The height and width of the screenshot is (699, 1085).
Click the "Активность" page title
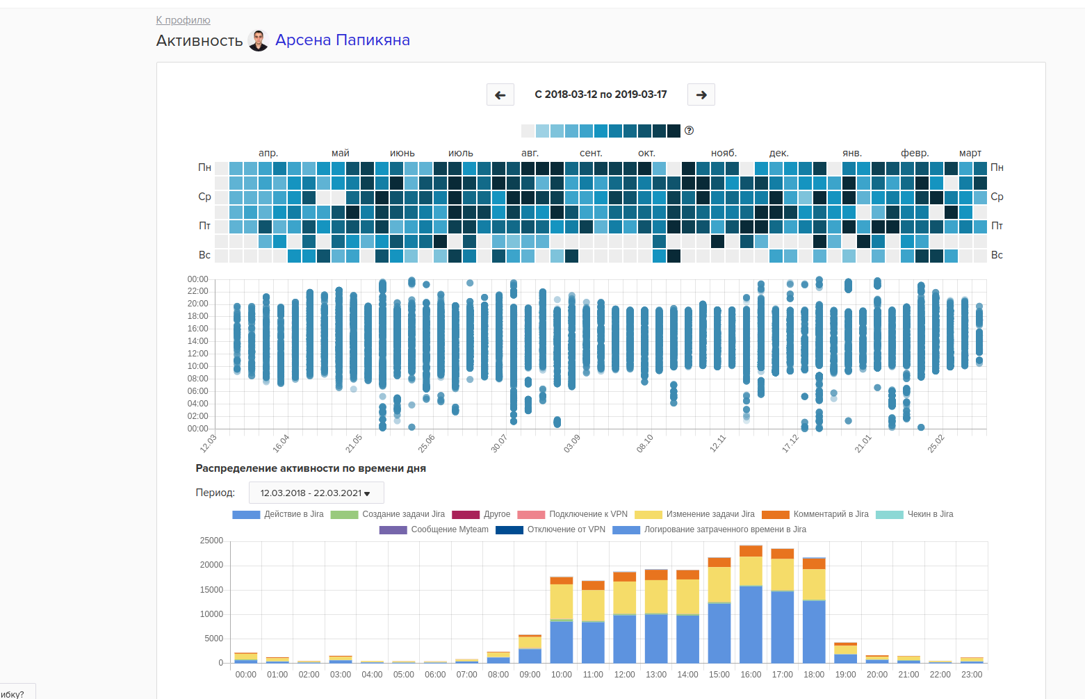[x=199, y=41]
